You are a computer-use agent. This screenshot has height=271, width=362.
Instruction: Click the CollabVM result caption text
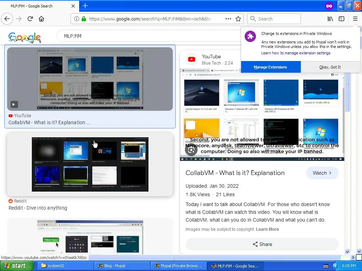[x=49, y=122]
